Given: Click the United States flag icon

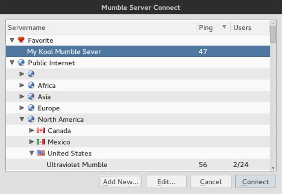Looking at the screenshot, I should [x=41, y=153].
